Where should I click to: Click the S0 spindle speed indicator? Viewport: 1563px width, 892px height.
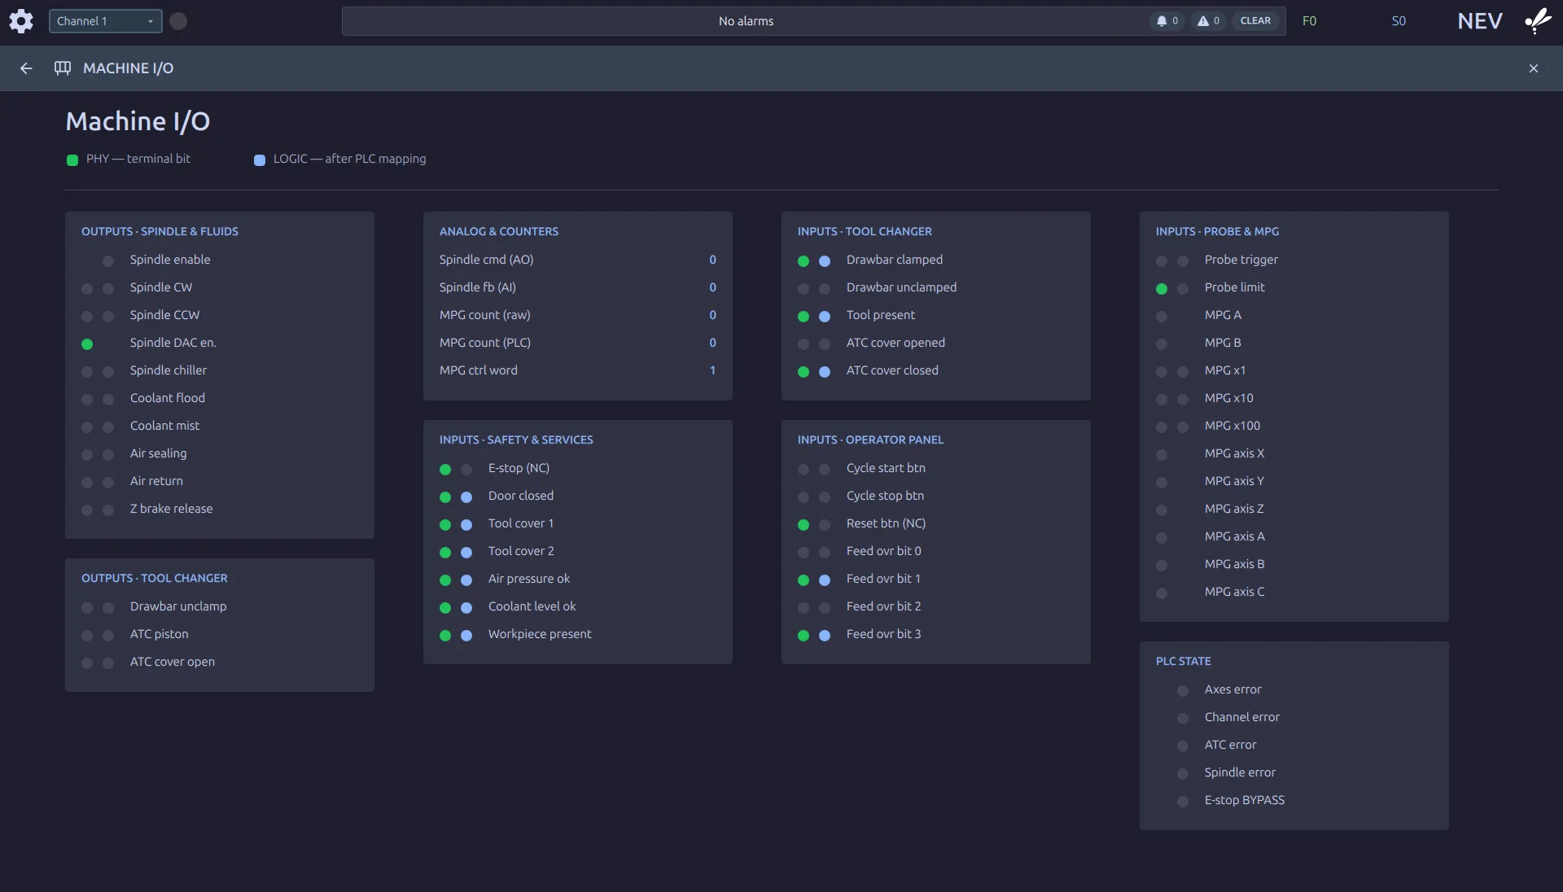[1399, 21]
